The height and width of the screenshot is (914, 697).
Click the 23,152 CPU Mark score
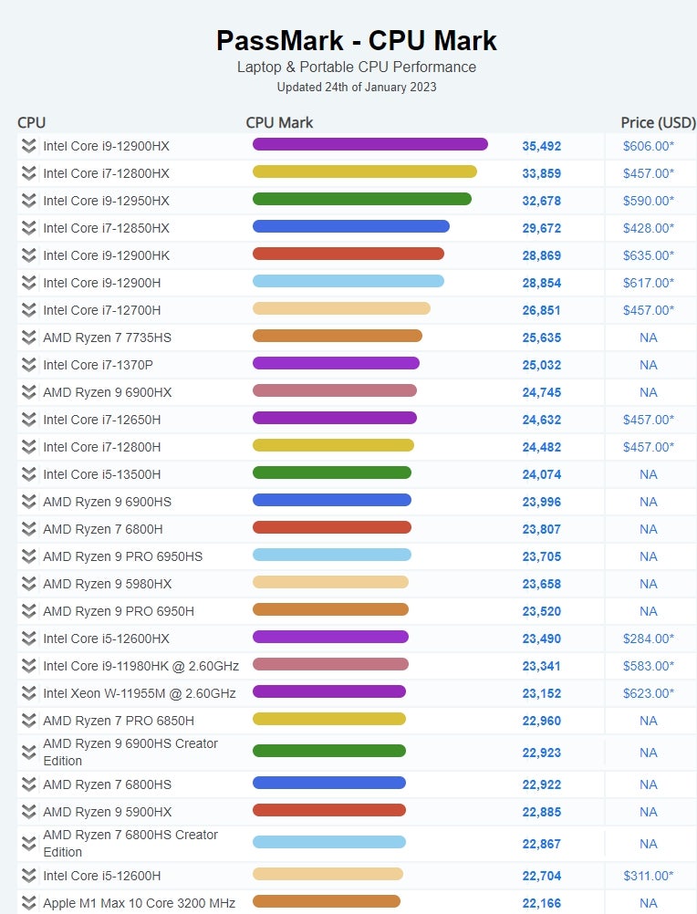click(x=541, y=693)
